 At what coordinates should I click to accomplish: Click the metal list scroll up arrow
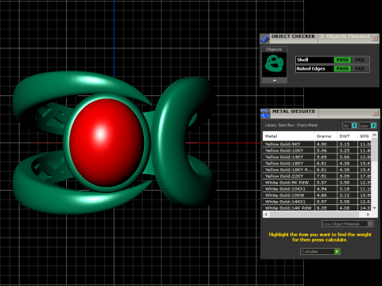click(x=374, y=135)
